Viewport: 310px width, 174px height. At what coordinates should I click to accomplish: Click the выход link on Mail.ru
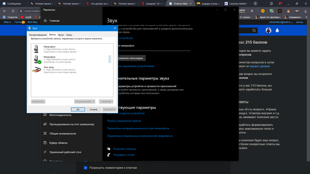pos(300,22)
